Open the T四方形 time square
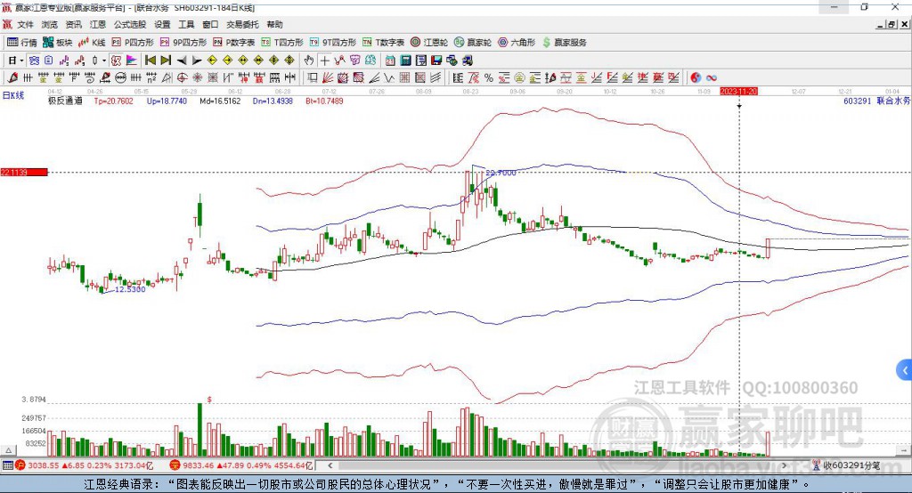912x493 pixels. click(x=282, y=43)
